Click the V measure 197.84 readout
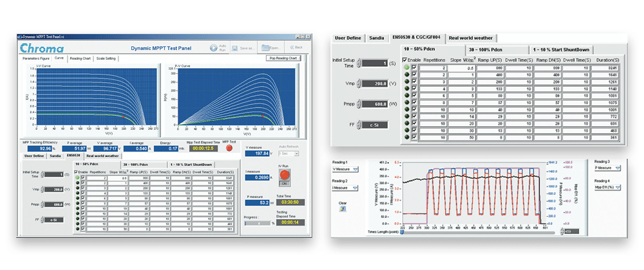644x270 pixels. click(257, 153)
